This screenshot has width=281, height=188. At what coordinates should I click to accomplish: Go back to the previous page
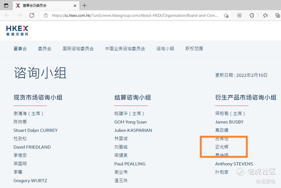click(7, 15)
